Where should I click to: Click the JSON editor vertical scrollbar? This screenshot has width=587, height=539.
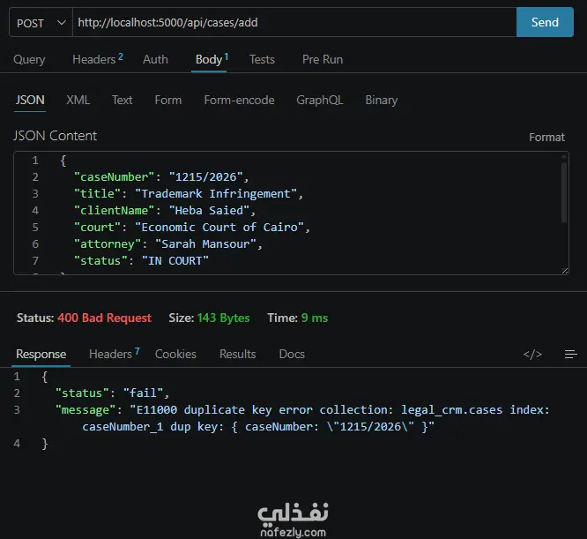[x=564, y=192]
